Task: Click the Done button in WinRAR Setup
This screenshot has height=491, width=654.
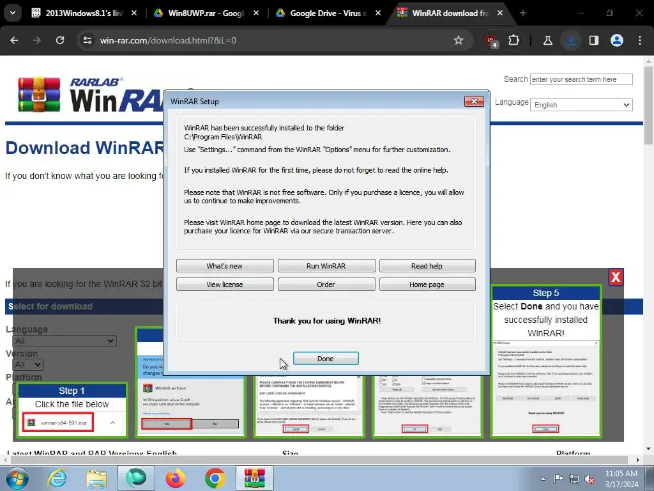Action: (325, 358)
